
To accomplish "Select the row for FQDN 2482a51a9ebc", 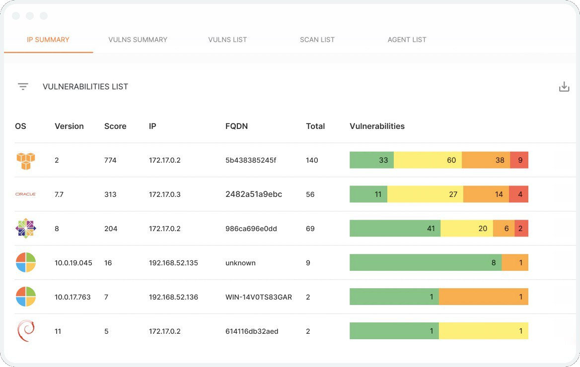I will [x=254, y=194].
